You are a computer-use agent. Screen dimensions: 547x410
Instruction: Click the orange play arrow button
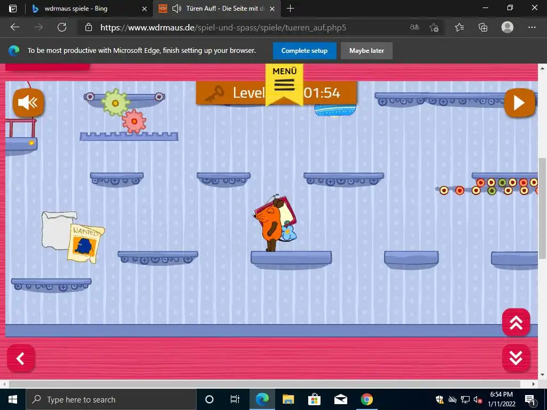tap(519, 102)
